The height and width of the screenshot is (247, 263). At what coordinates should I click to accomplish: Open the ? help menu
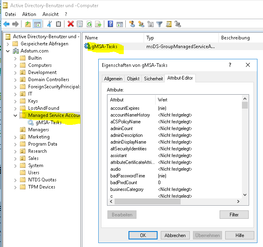coord(66,14)
